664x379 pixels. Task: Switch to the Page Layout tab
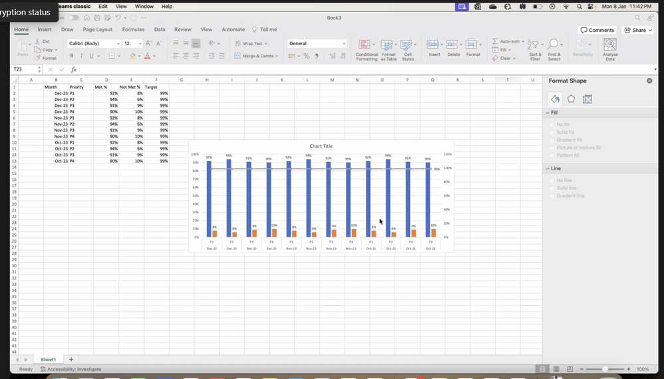coord(97,30)
